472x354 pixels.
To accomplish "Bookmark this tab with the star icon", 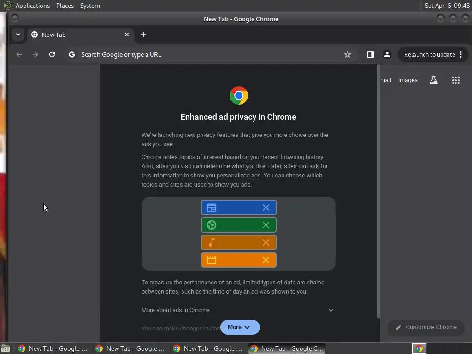I will point(348,54).
